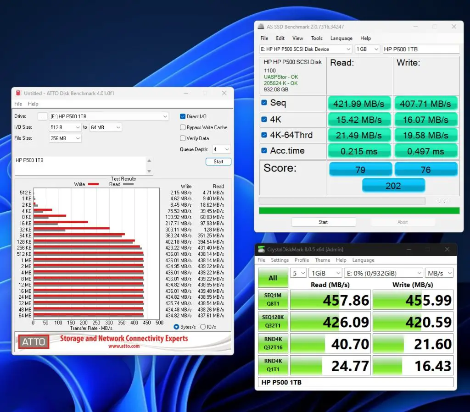Select Bytes/s radio button
The height and width of the screenshot is (412, 470).
click(176, 327)
